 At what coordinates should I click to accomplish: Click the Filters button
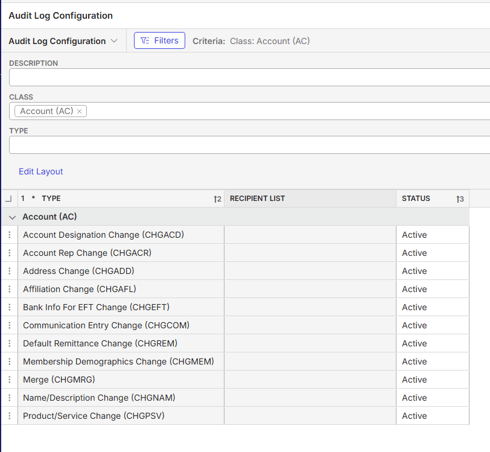[159, 40]
